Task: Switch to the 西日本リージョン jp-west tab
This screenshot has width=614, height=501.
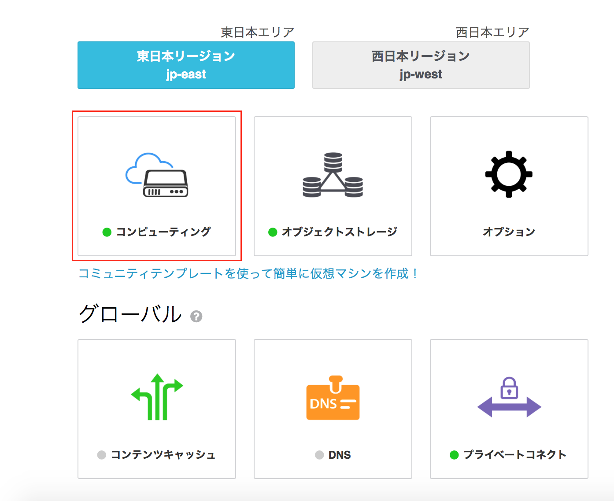Action: [420, 65]
